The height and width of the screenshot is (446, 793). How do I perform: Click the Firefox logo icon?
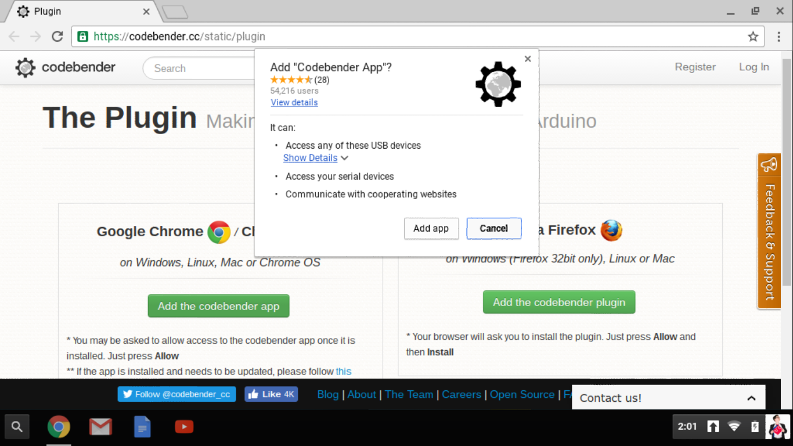pos(611,231)
